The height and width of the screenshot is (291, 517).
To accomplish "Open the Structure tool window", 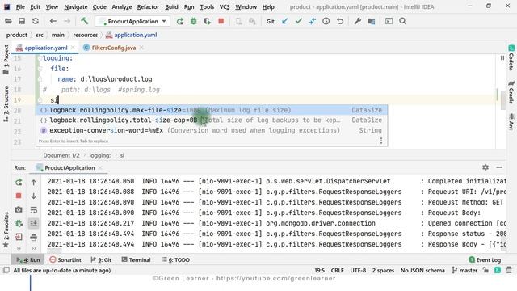I will pos(6,104).
